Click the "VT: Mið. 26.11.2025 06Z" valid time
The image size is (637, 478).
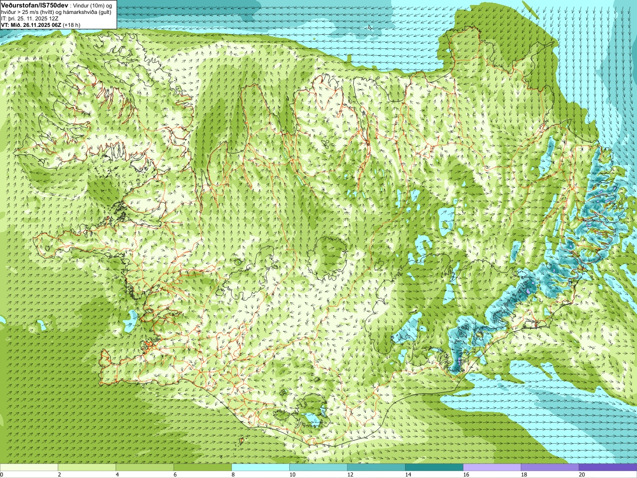(31, 25)
